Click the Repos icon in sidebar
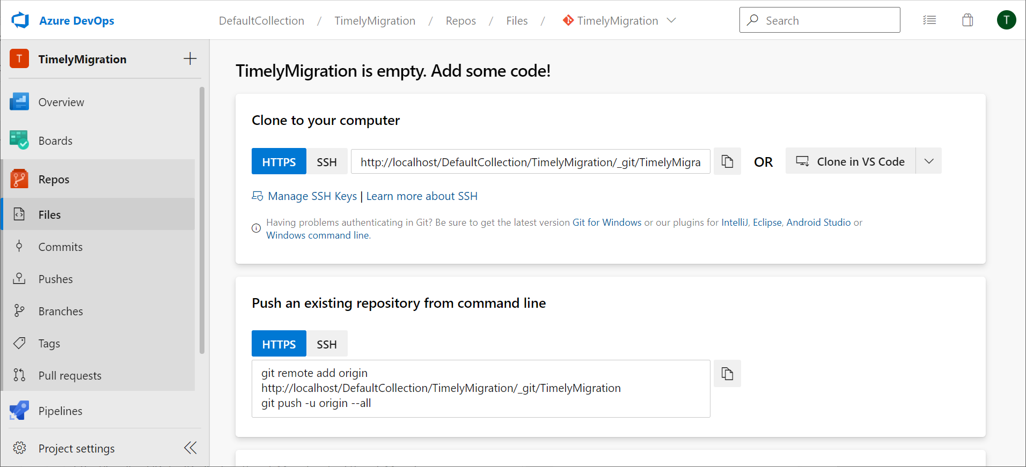 tap(19, 179)
